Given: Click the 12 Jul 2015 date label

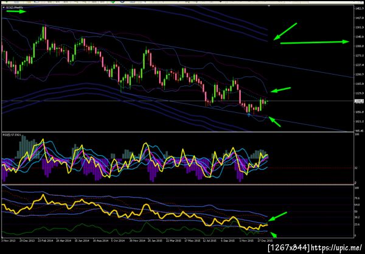Looking at the screenshot, I should pos(210,241).
